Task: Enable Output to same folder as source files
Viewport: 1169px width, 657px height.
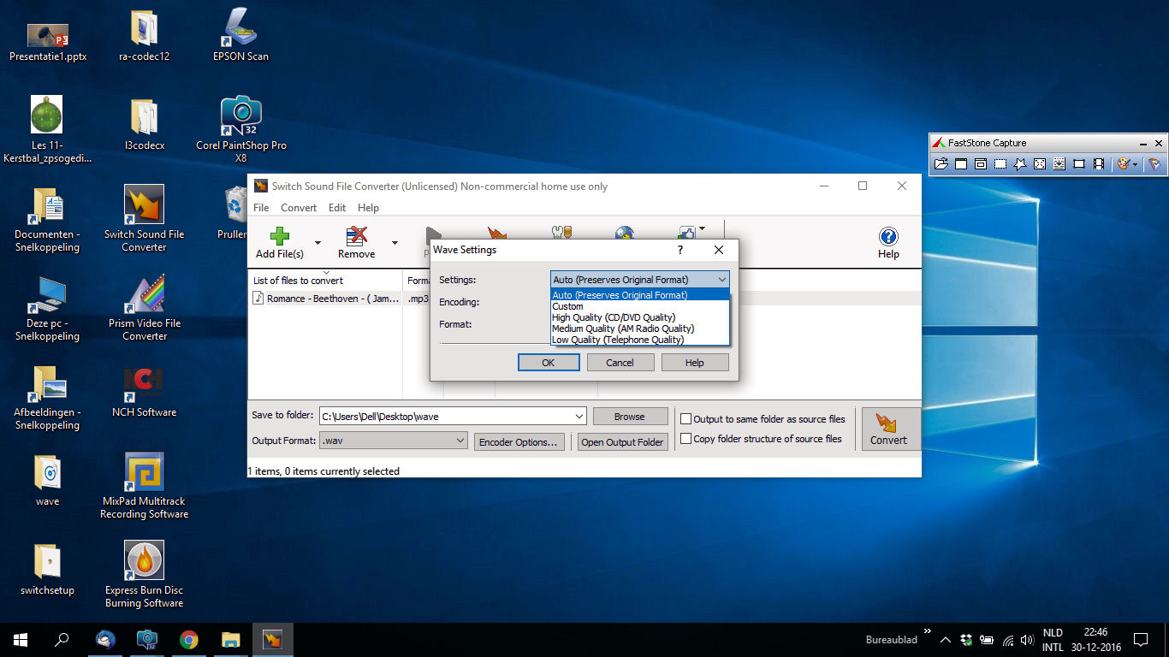Action: point(685,419)
